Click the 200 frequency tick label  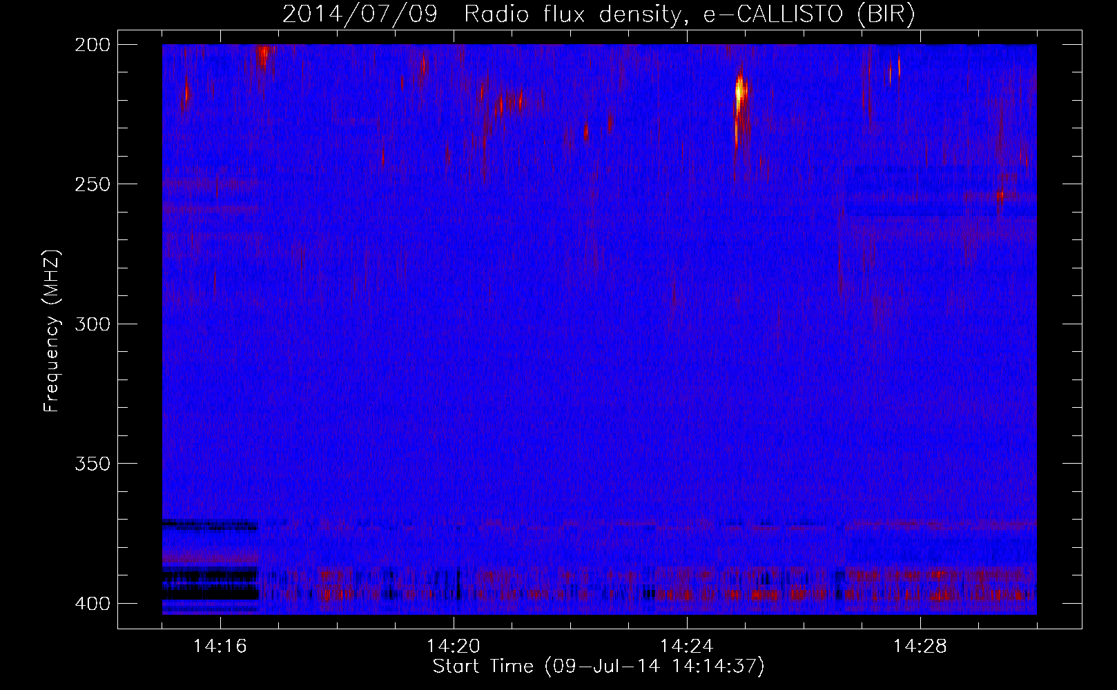click(92, 45)
